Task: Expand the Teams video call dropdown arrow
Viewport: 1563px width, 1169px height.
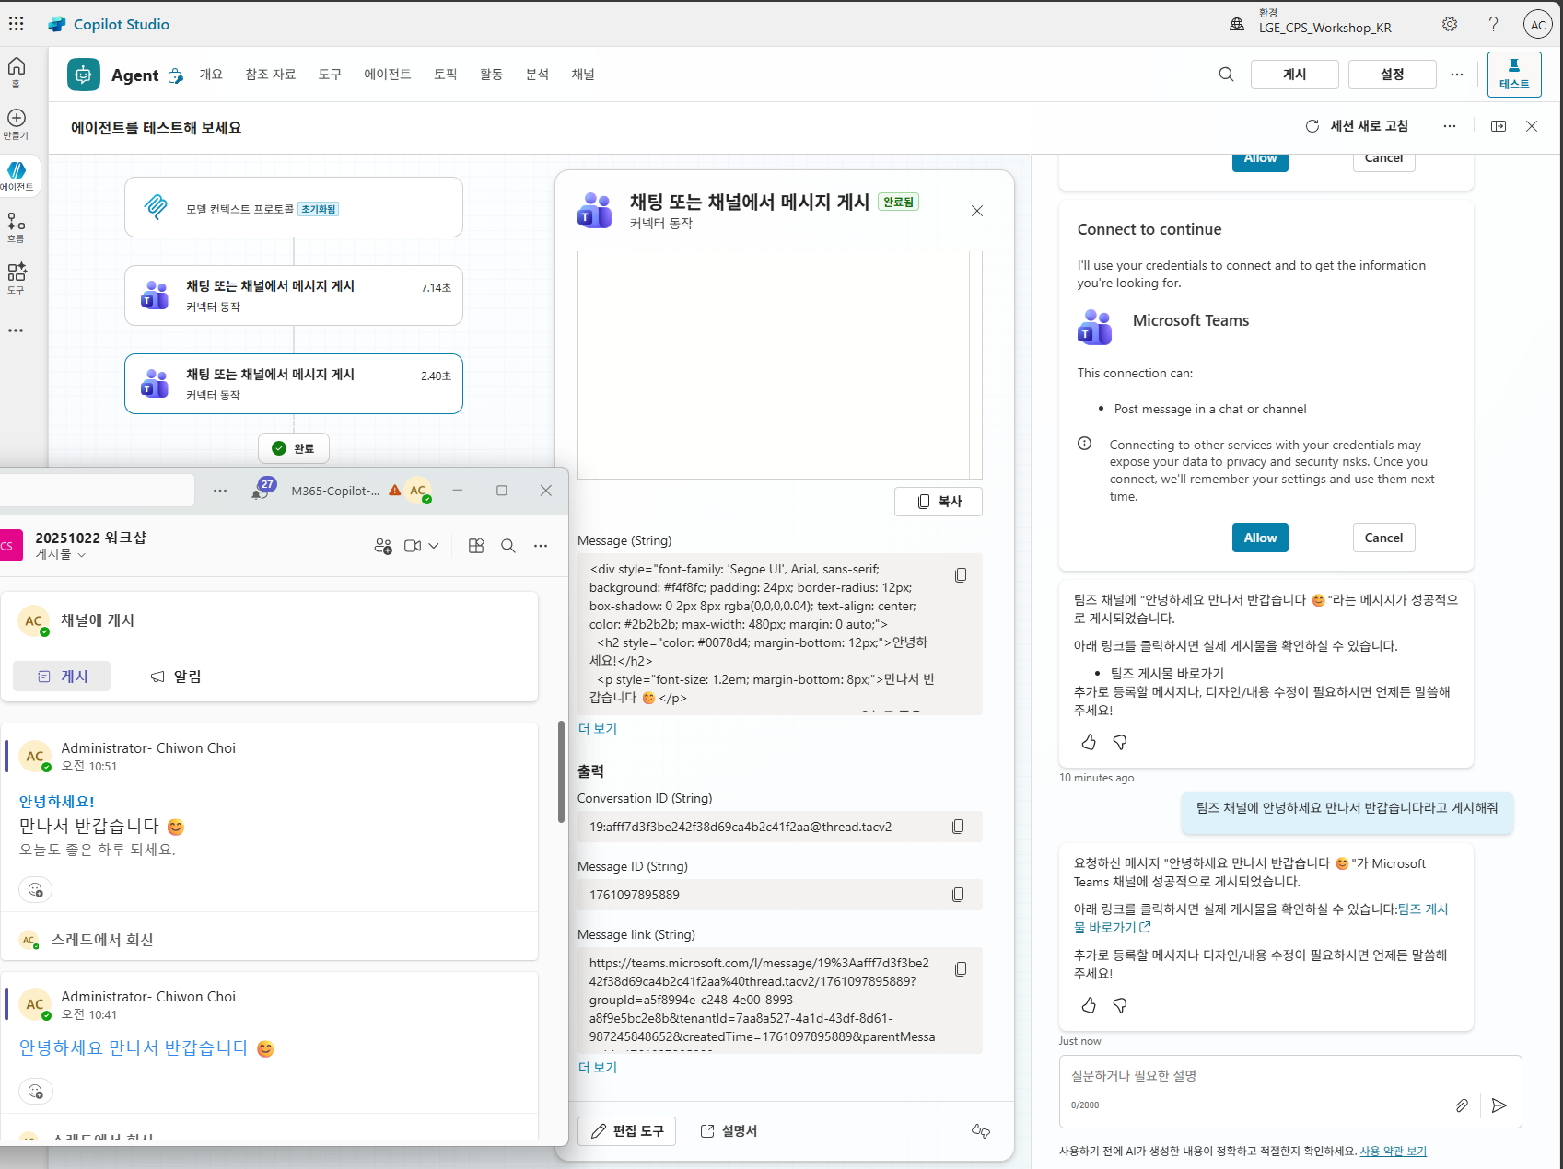Action: [x=434, y=546]
